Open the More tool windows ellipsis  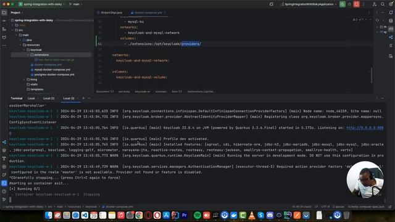point(4,46)
